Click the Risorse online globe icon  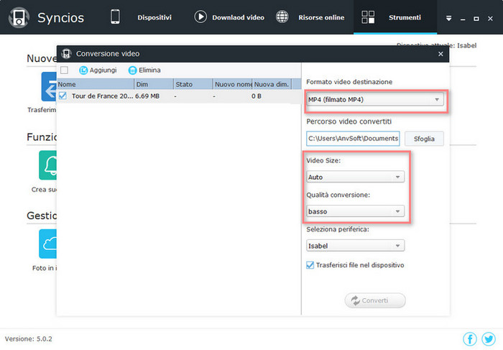click(x=282, y=17)
